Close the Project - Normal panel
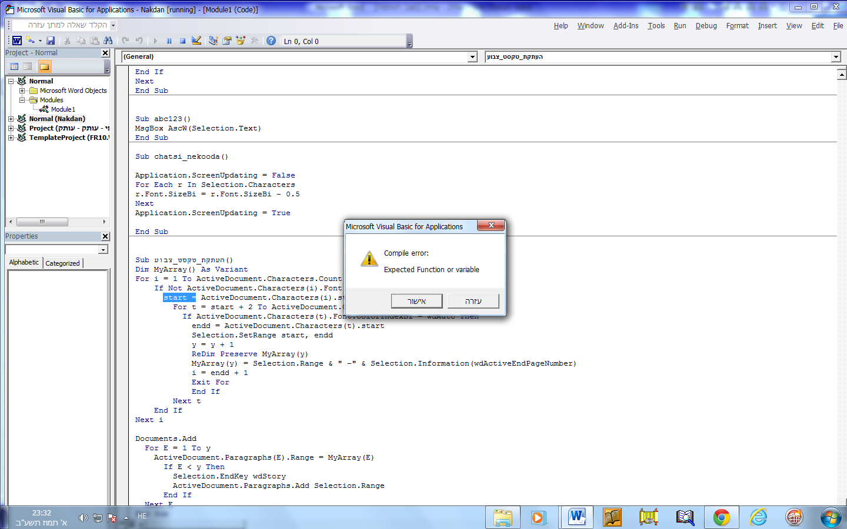 [x=105, y=53]
